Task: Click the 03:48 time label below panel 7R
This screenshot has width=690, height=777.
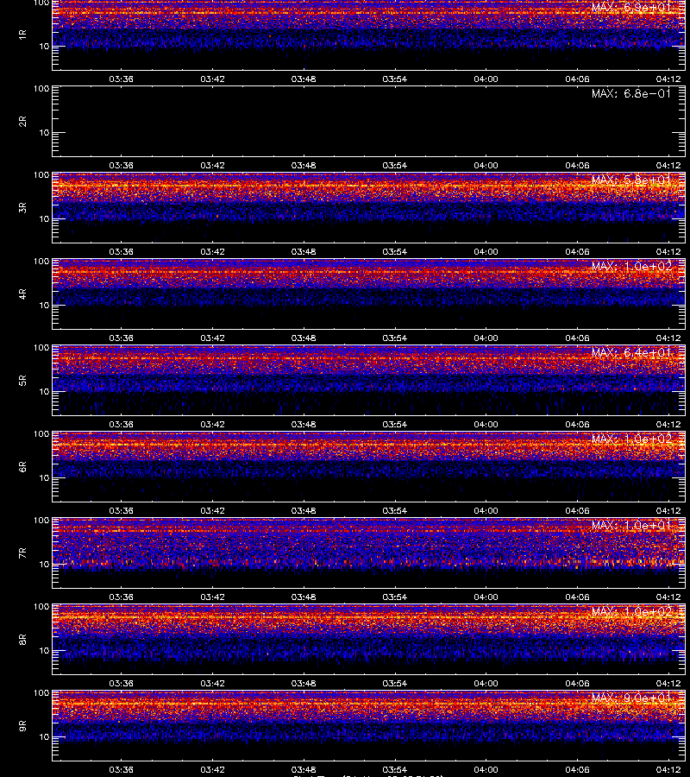Action: (304, 597)
